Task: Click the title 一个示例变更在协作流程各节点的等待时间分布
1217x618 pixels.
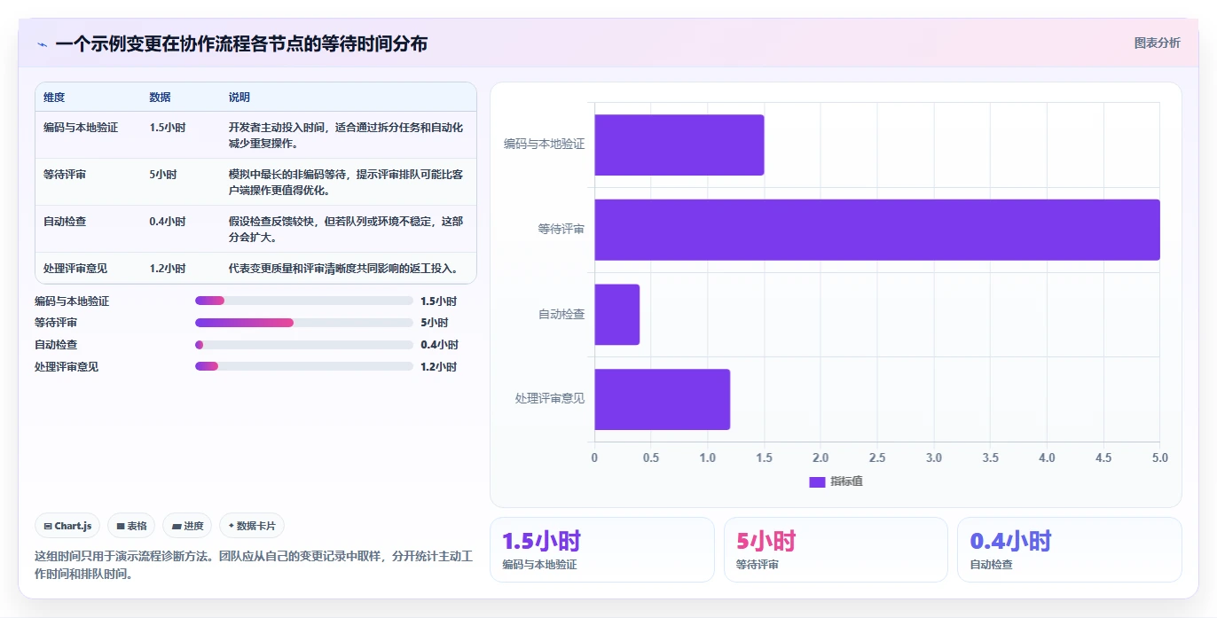Action: click(x=241, y=43)
